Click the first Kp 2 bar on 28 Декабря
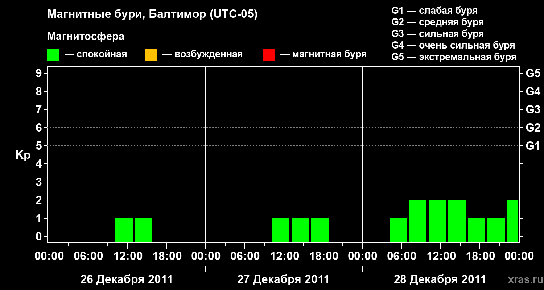Screen dimensions: 544x290 pos(418,221)
